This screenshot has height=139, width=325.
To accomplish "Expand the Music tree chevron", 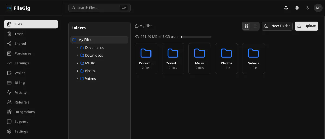I will point(77,63).
